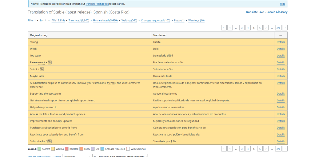Open Details for the 'Maybe later' row
315x157 pixels.
point(281,76)
